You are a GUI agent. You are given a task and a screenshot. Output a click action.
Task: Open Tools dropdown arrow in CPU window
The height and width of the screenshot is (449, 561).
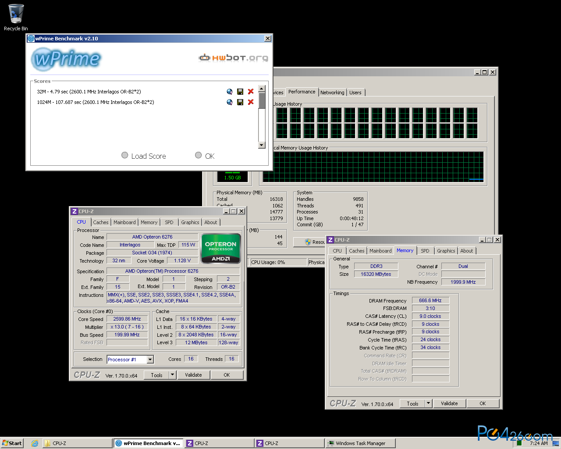173,375
